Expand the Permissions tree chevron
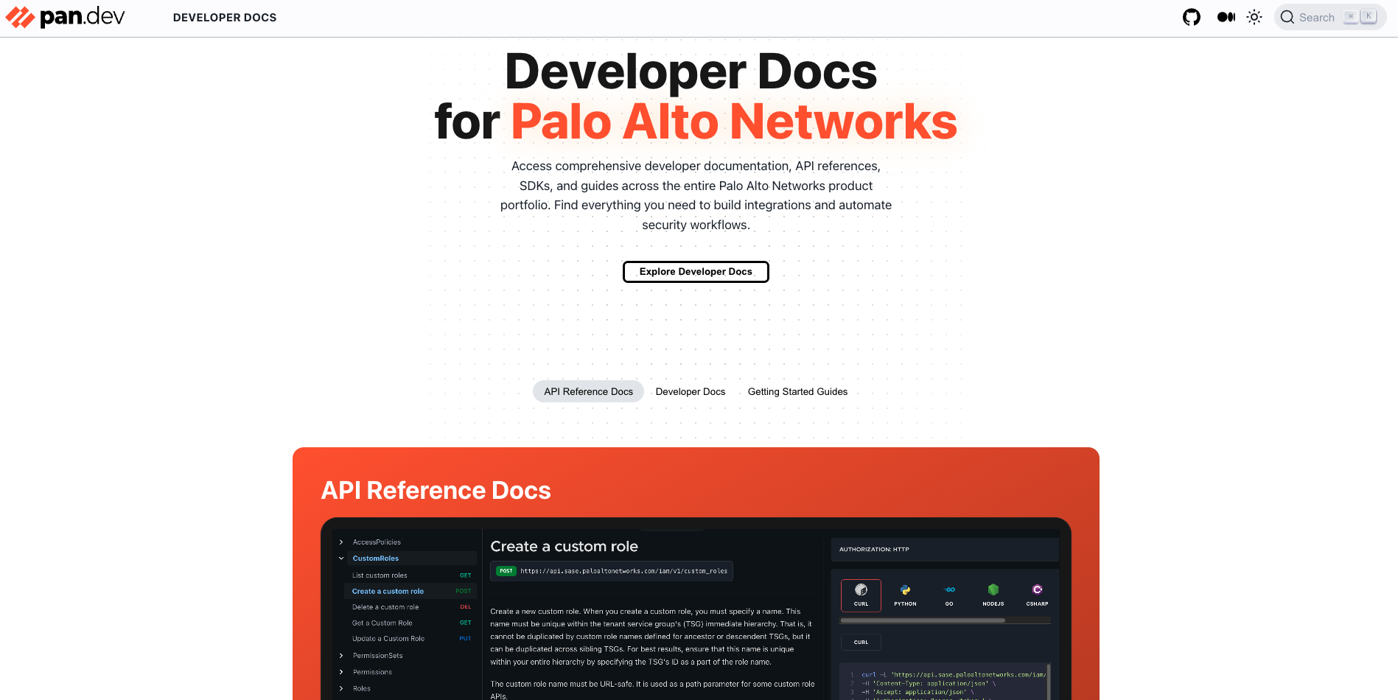 click(x=341, y=672)
